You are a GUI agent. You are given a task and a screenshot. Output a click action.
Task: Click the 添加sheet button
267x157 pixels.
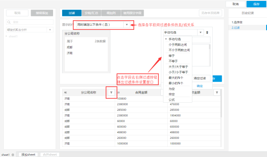tap(28, 154)
